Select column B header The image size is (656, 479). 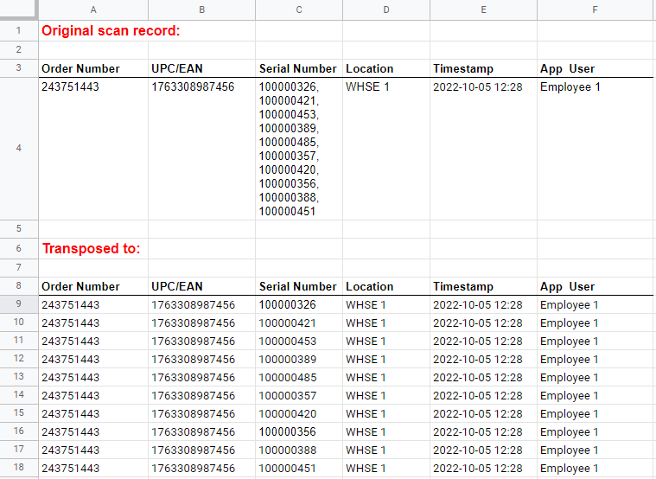coord(201,10)
